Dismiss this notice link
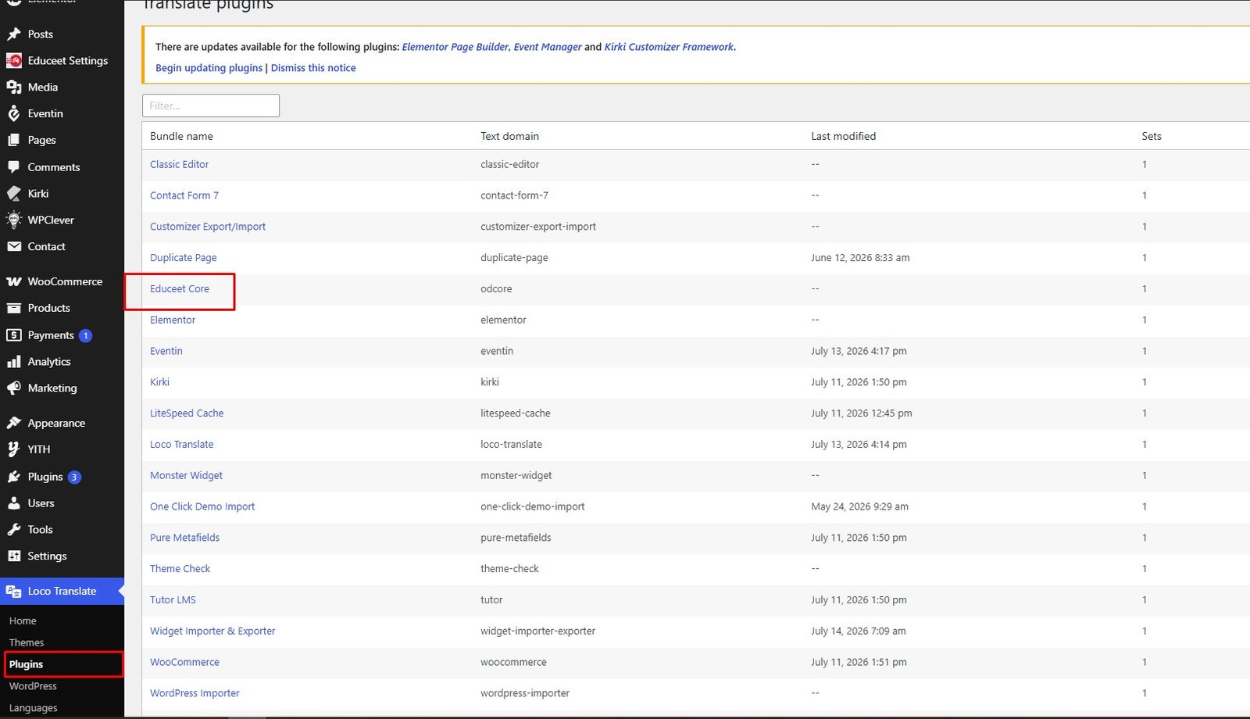Image resolution: width=1250 pixels, height=719 pixels. click(x=313, y=68)
